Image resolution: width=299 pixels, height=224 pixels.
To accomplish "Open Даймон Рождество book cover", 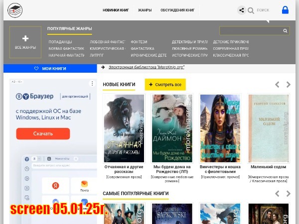I will pos(172,128).
